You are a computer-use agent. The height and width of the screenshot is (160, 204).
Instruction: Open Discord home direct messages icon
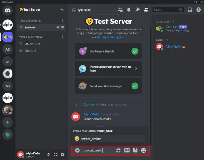click(8, 10)
